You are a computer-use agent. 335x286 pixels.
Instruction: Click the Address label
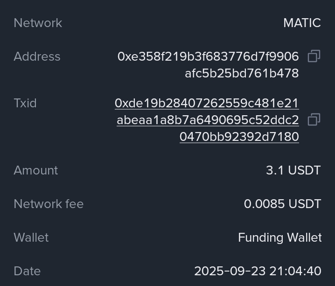click(x=37, y=56)
